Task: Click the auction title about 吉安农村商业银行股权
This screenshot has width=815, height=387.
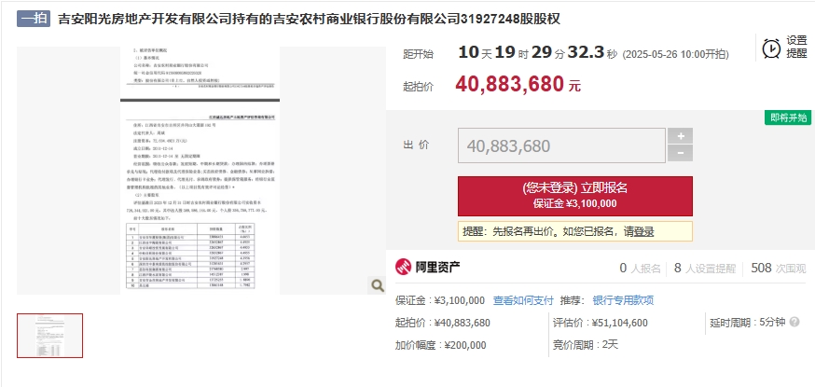Action: click(x=309, y=20)
